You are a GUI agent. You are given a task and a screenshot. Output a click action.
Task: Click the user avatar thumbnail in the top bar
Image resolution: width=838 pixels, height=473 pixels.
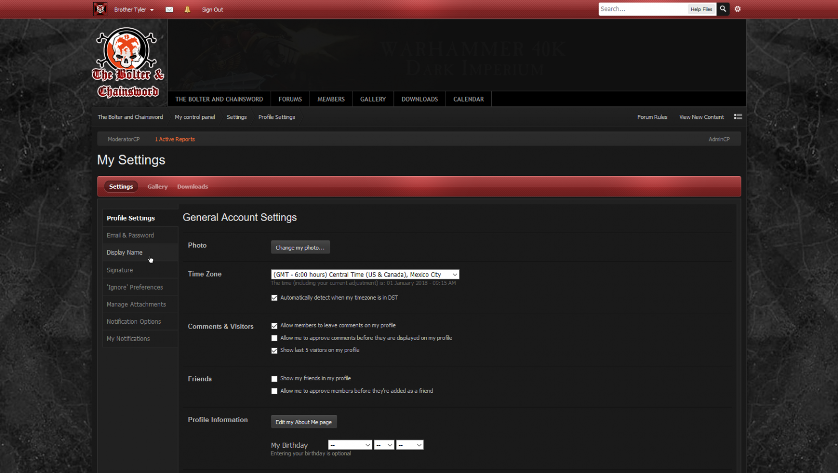[100, 9]
